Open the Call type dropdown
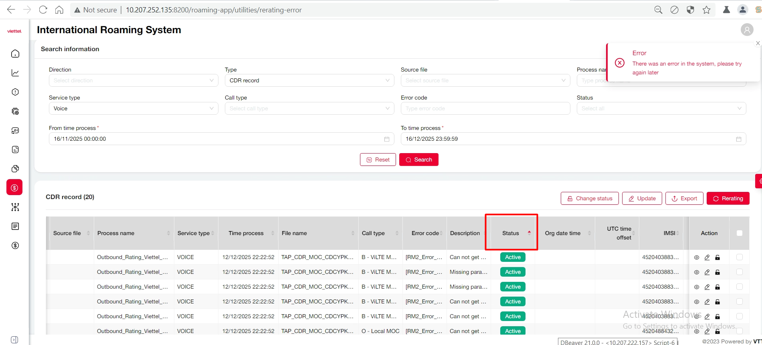This screenshot has height=345, width=762. pos(309,108)
